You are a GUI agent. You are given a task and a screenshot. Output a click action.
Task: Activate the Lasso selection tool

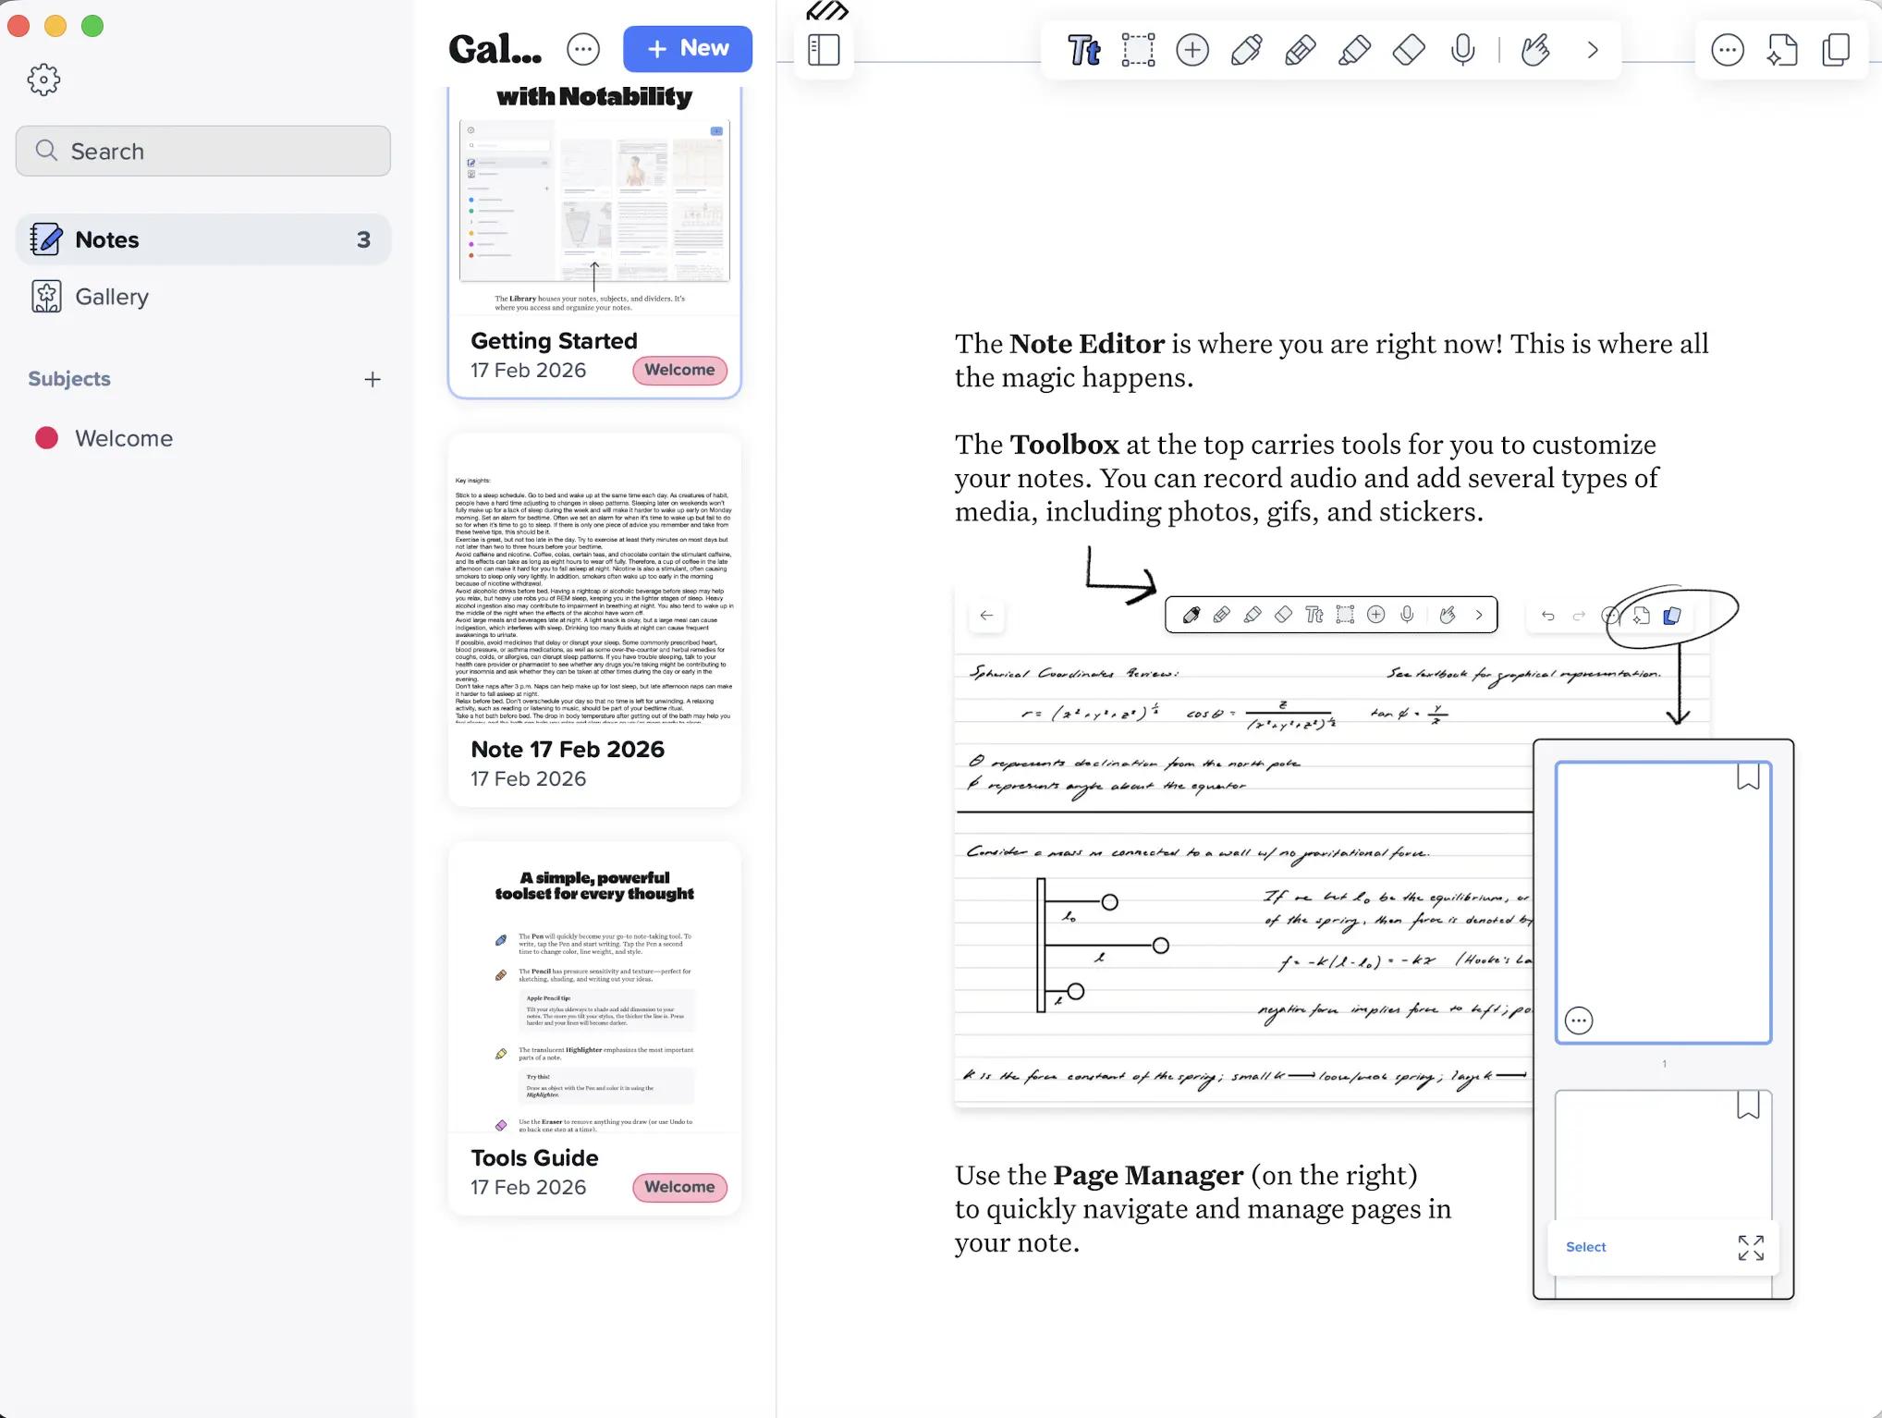pyautogui.click(x=1138, y=50)
